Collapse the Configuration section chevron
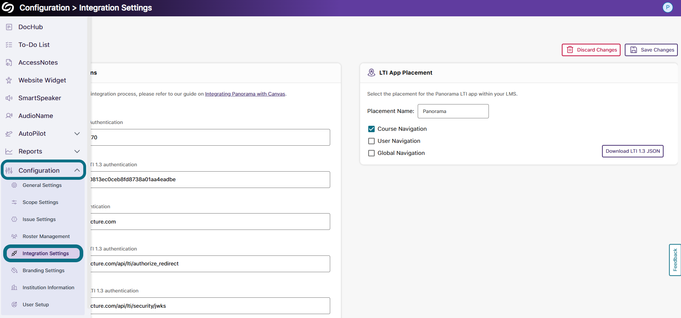Image resolution: width=681 pixels, height=318 pixels. 77,170
